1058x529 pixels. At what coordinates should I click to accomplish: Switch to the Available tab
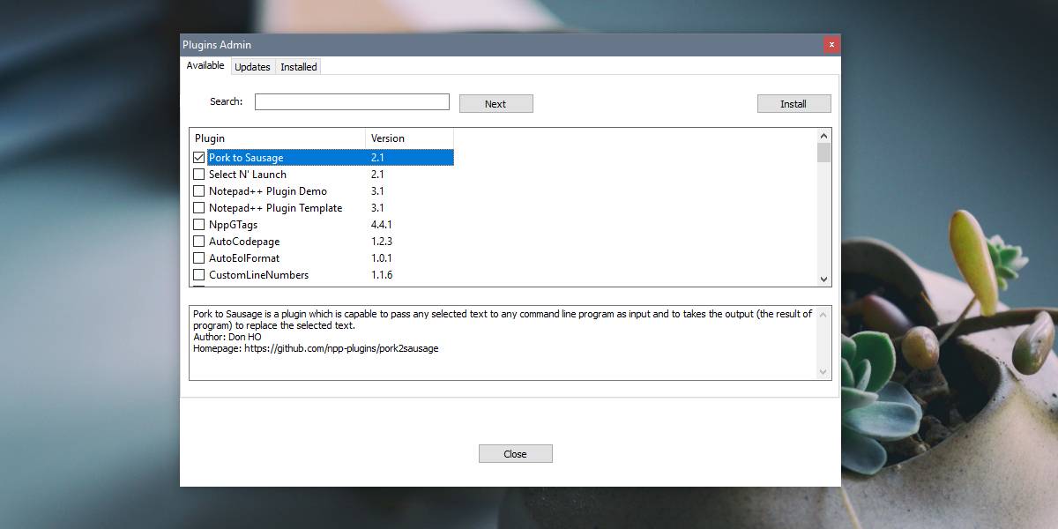point(205,66)
